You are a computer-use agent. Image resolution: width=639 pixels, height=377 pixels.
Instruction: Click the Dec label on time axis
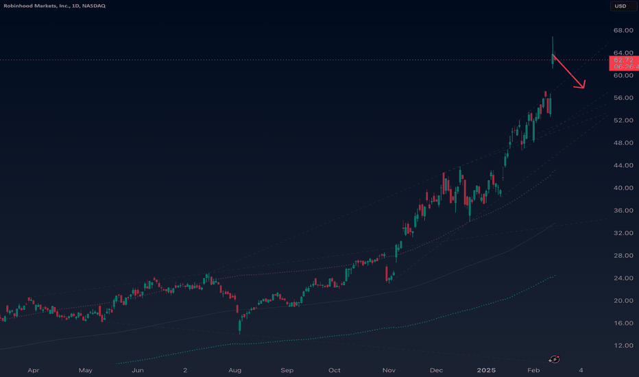coord(437,370)
